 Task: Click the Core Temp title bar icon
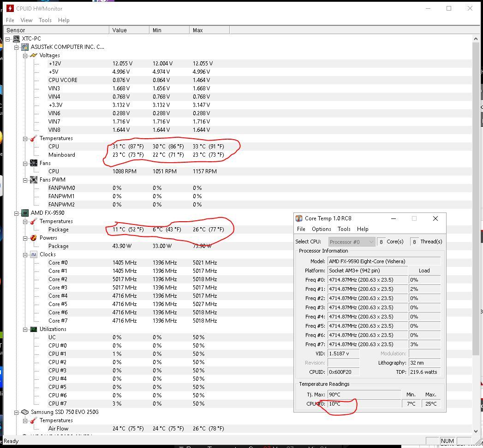click(299, 218)
